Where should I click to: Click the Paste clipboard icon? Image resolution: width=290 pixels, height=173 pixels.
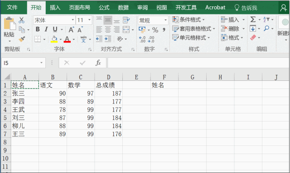10,23
